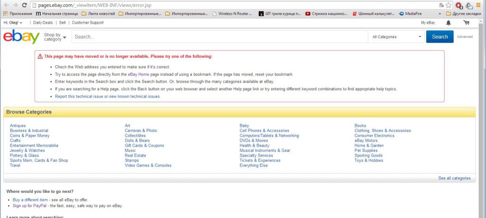Open the red Opera-style extension icon
This screenshot has width=486, height=218.
459,6
